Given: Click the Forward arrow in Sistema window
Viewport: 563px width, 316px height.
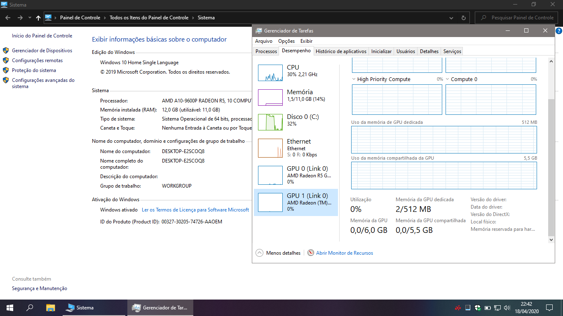Looking at the screenshot, I should [x=20, y=18].
